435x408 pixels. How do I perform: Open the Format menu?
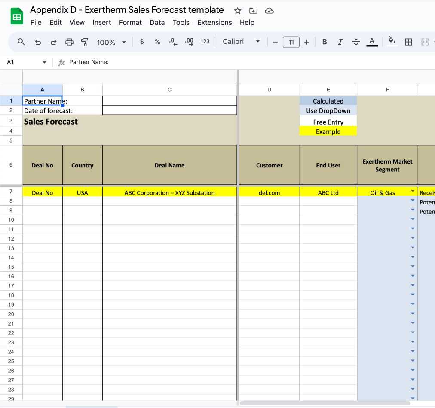(x=130, y=23)
